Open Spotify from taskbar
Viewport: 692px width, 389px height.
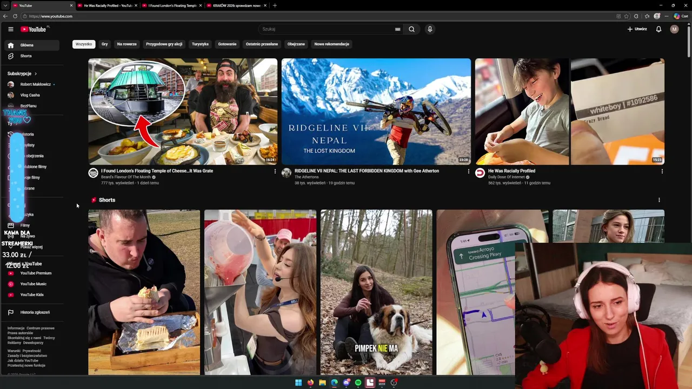point(358,383)
